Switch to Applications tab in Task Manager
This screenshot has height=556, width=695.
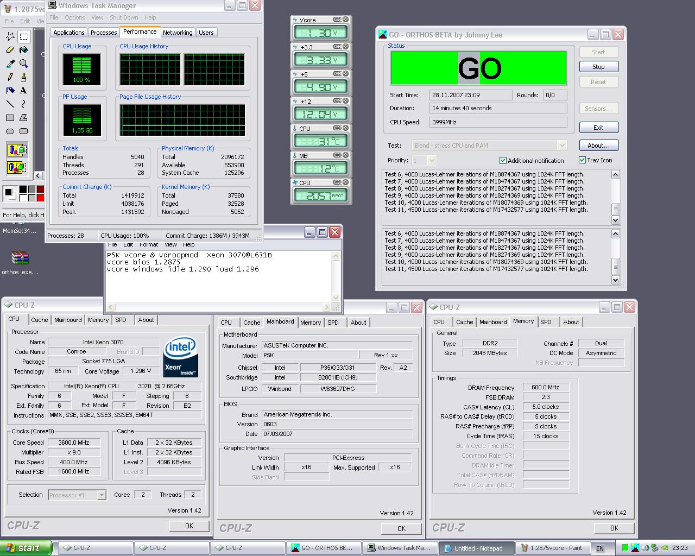pyautogui.click(x=69, y=33)
